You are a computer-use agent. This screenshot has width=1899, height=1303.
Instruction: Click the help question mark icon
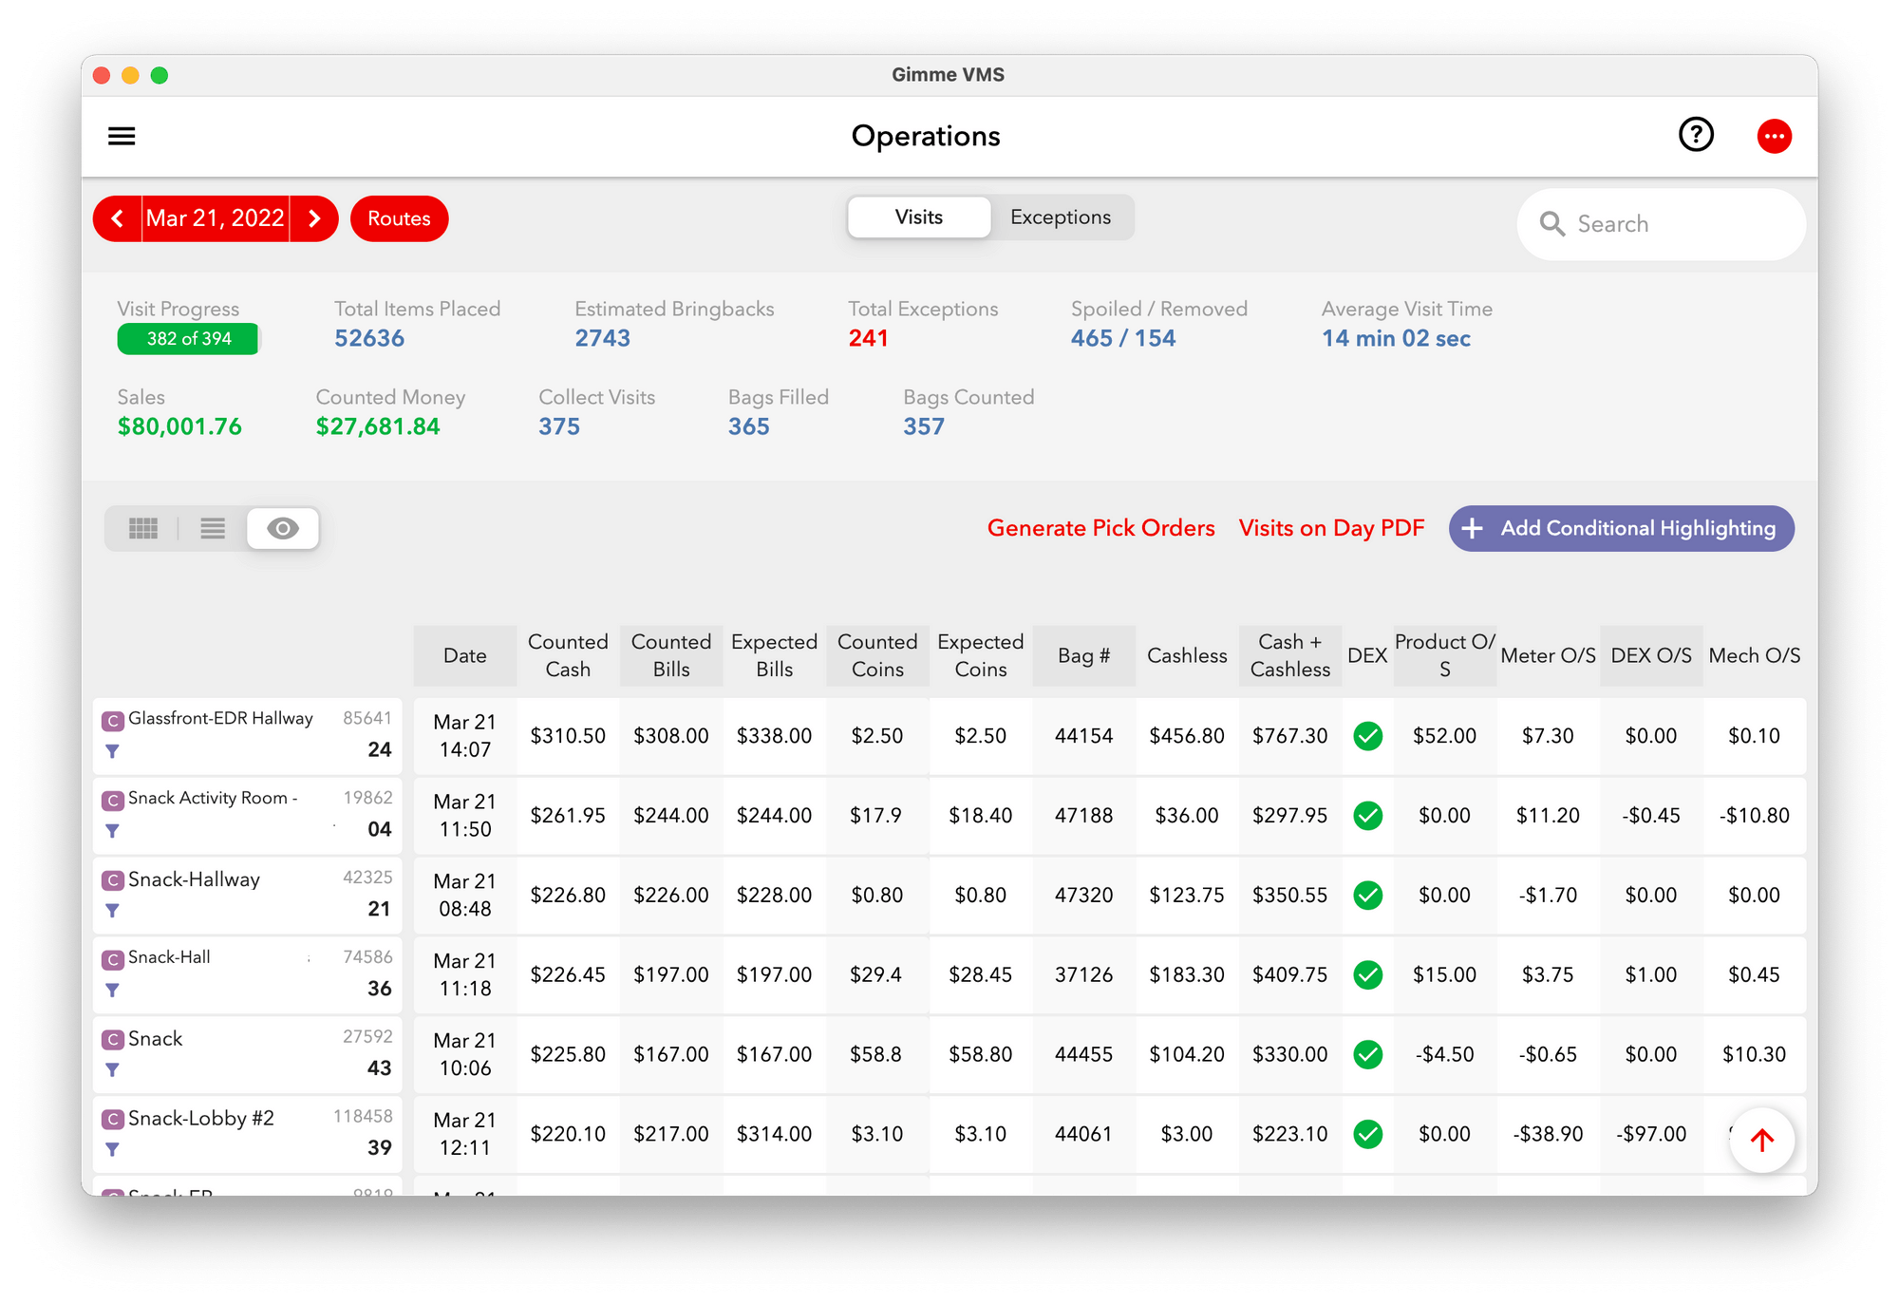[1696, 135]
